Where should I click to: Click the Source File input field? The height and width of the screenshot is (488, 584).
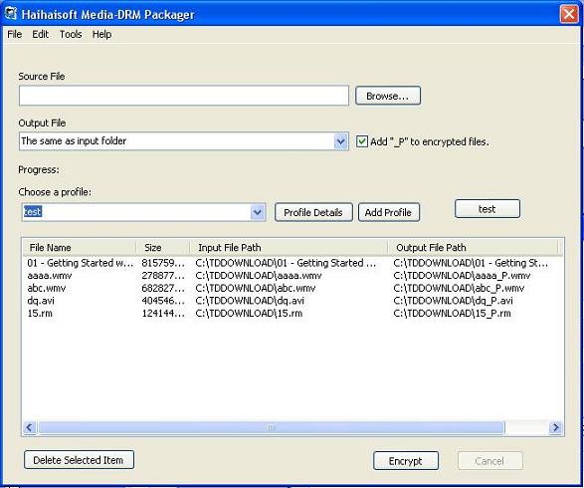click(184, 96)
